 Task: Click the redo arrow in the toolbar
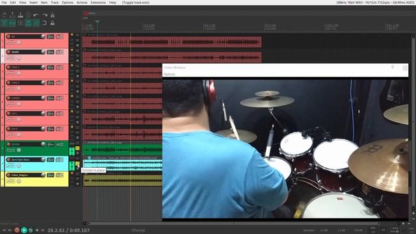[x=44, y=15]
